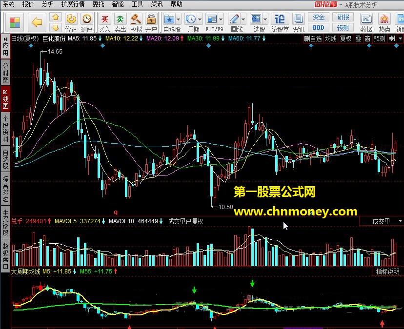Click the collapse arrow above 应用 sidebar tab

point(5,39)
